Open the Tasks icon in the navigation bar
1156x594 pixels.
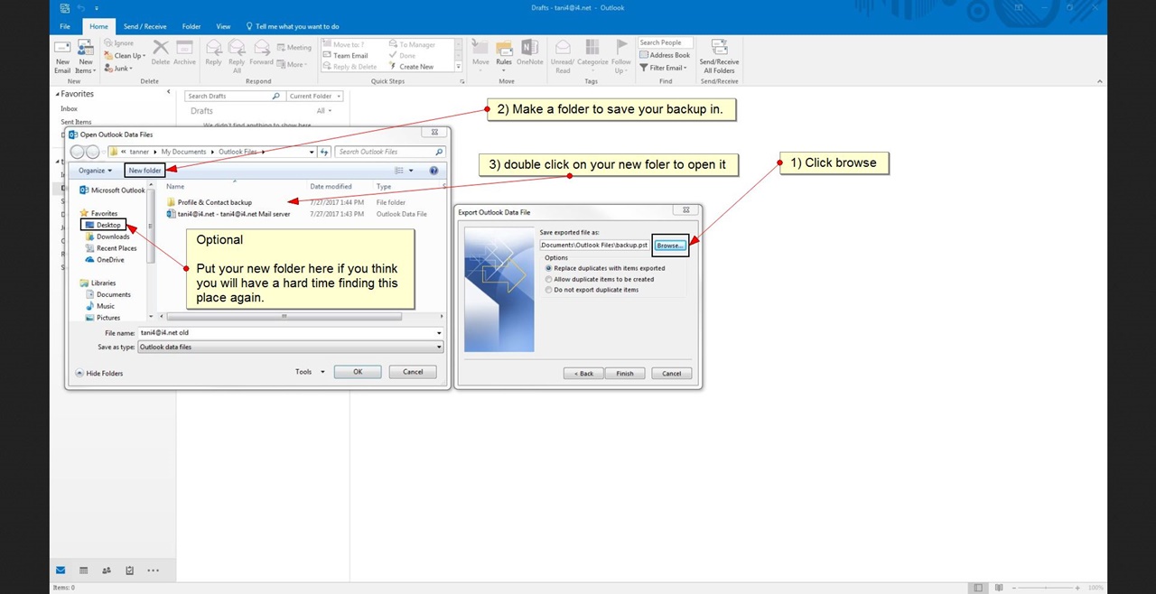coord(130,571)
